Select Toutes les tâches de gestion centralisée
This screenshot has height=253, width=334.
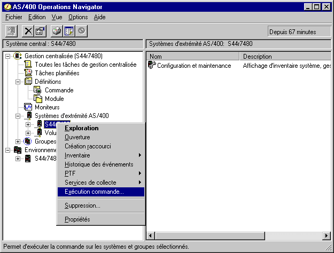pos(86,65)
